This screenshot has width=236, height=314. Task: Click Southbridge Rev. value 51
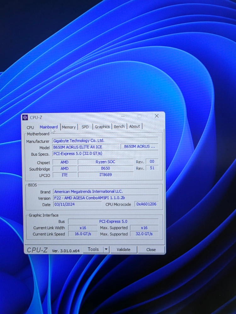152,168
